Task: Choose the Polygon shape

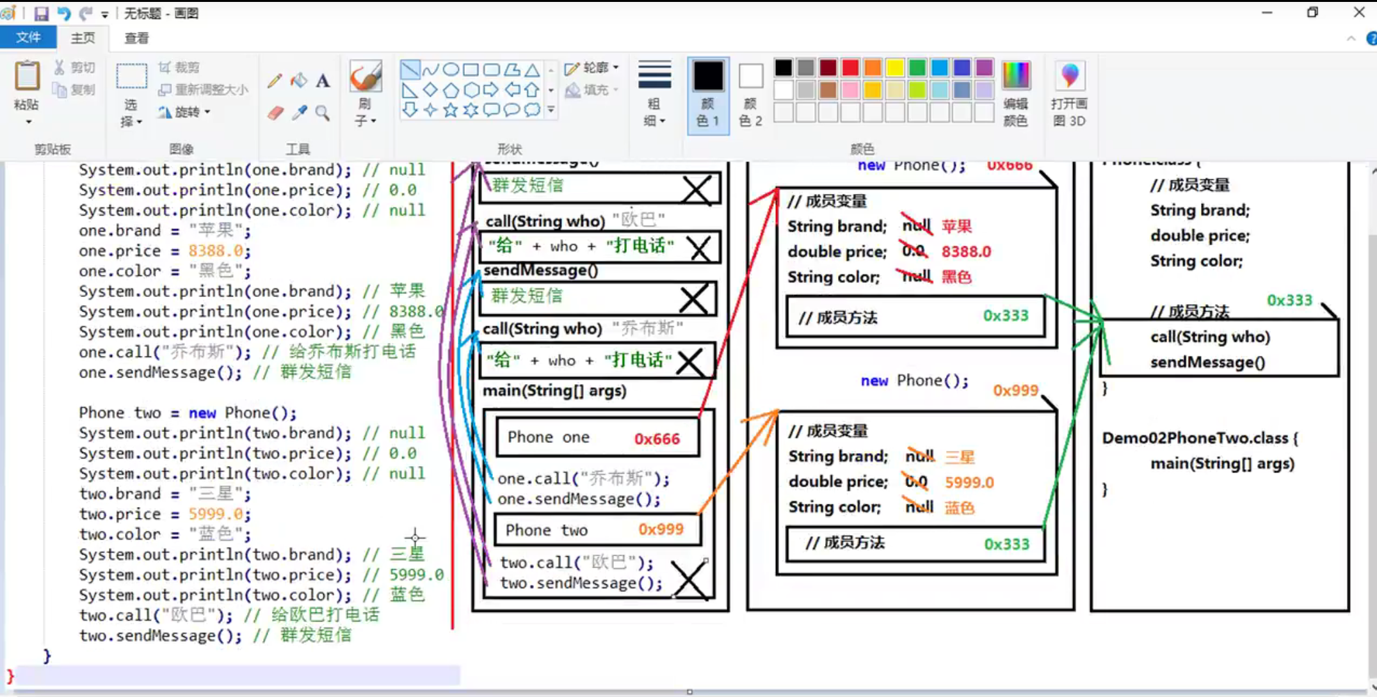Action: click(512, 69)
